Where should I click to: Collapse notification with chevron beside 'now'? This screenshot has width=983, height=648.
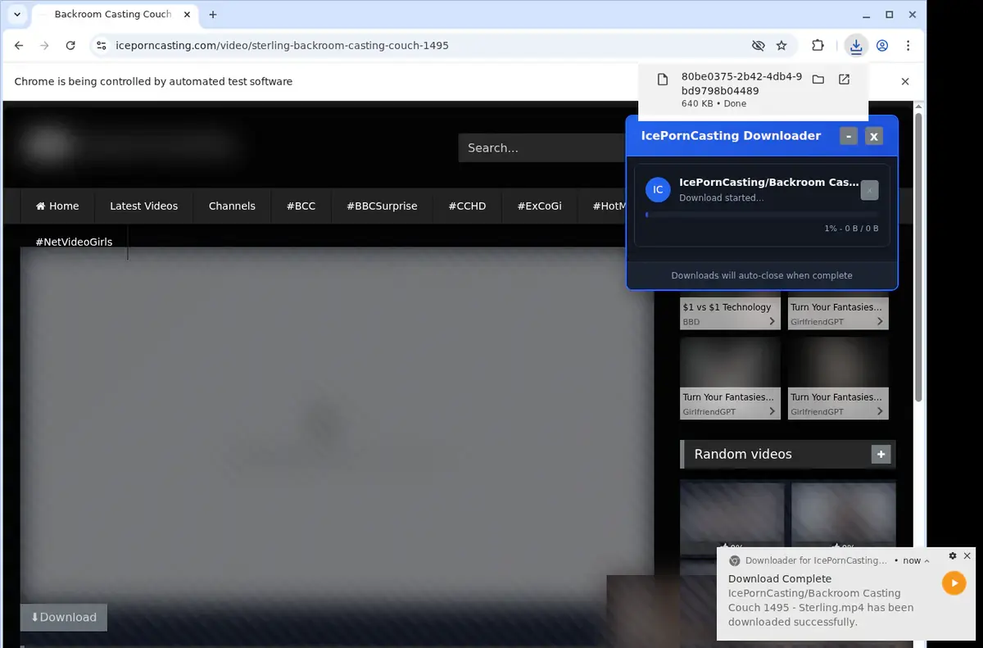927,561
